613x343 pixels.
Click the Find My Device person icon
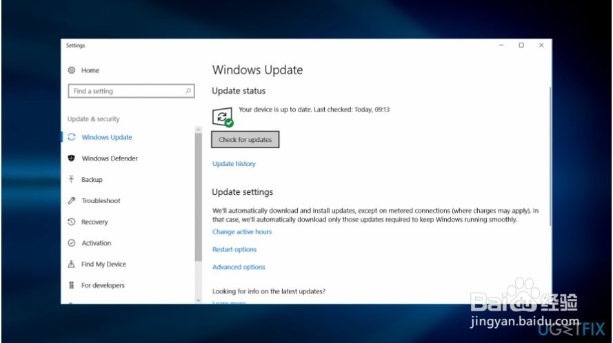click(x=71, y=264)
